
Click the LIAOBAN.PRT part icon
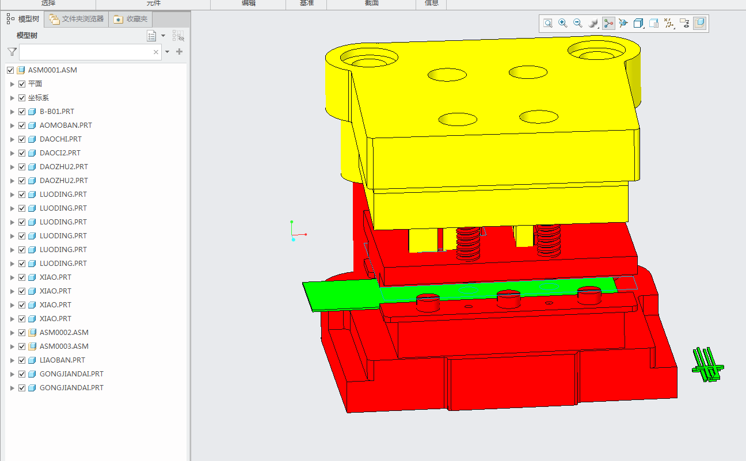point(32,360)
